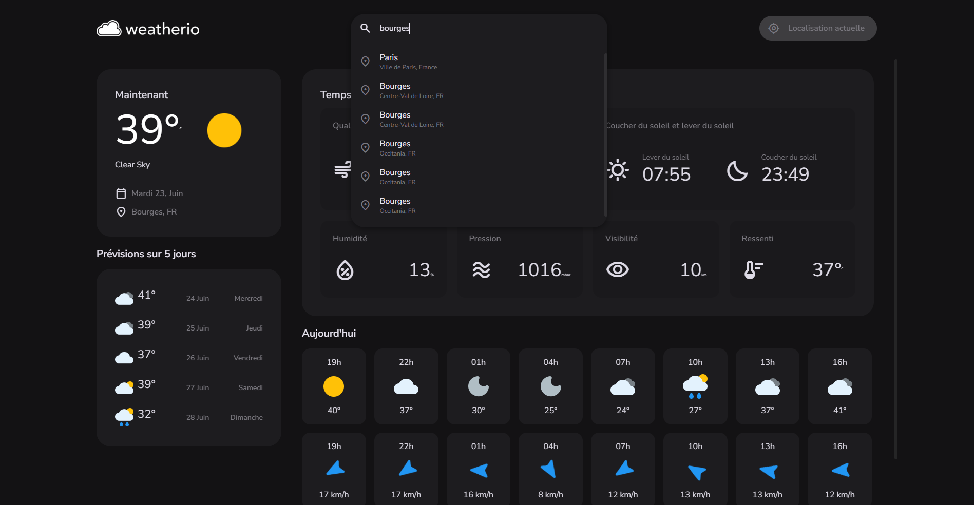
Task: Click the sunset time 23:49
Action: (x=786, y=174)
